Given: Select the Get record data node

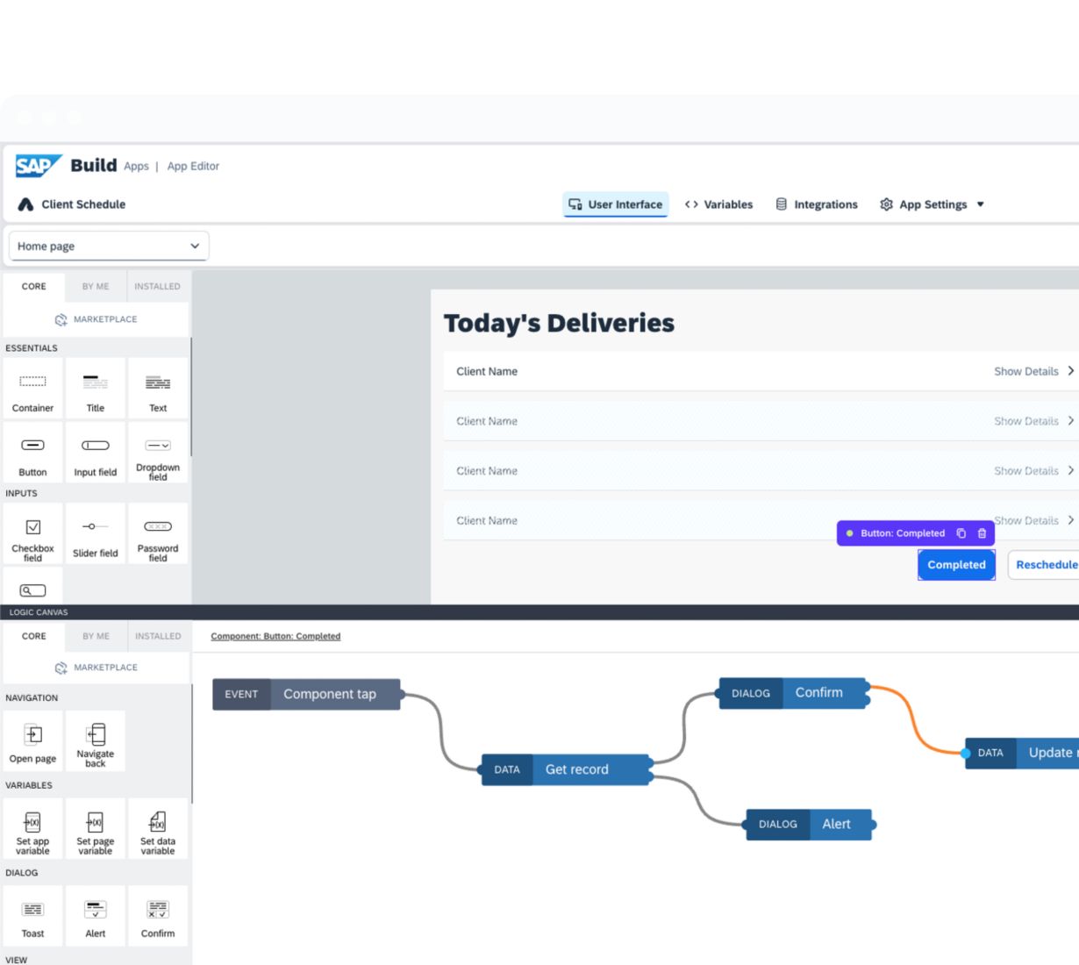Looking at the screenshot, I should (x=566, y=769).
